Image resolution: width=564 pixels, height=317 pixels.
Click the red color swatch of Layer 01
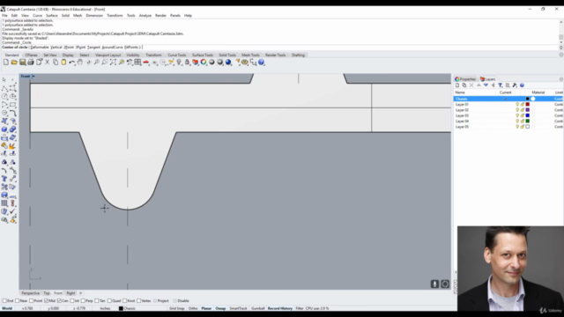528,104
